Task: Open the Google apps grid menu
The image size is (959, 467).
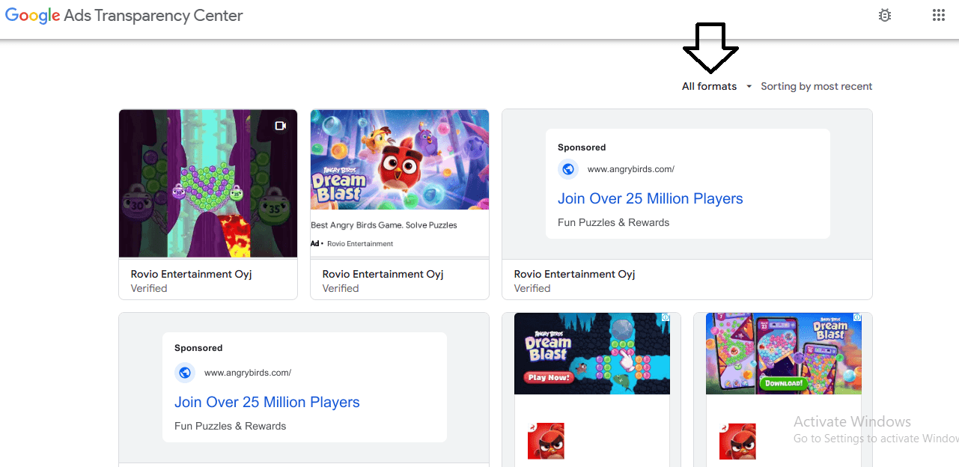Action: pos(938,16)
